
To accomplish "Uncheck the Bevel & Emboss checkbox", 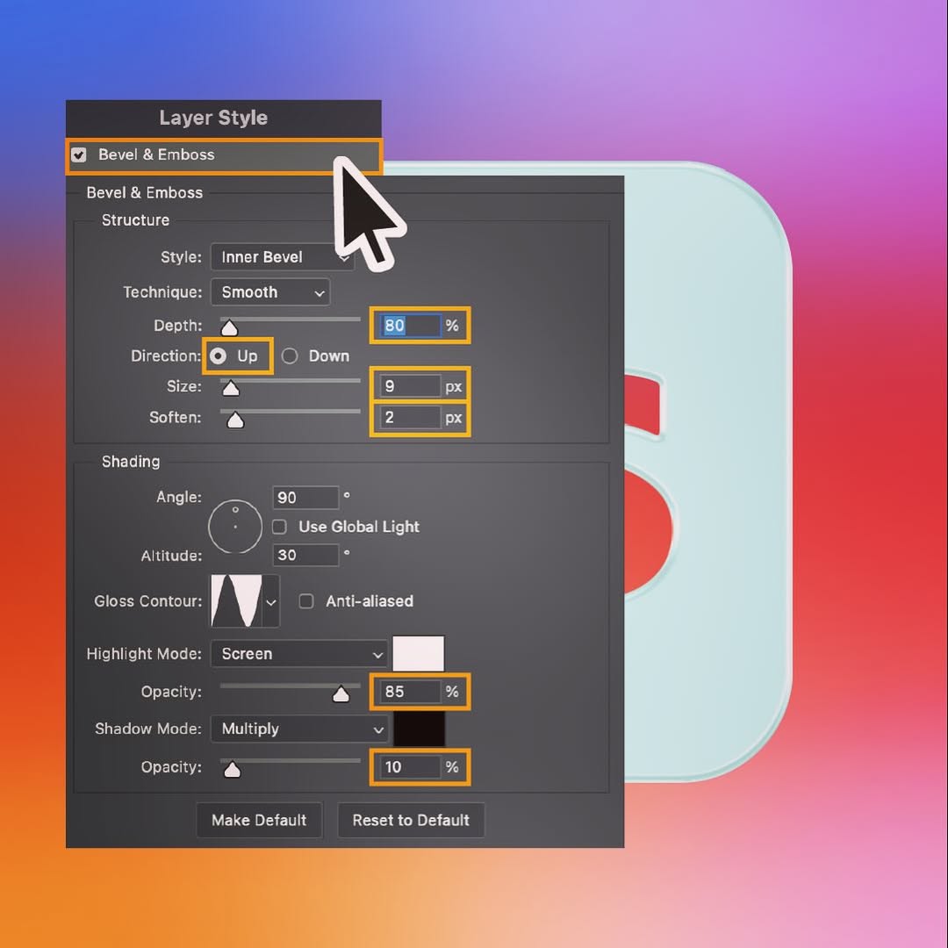I will click(79, 155).
